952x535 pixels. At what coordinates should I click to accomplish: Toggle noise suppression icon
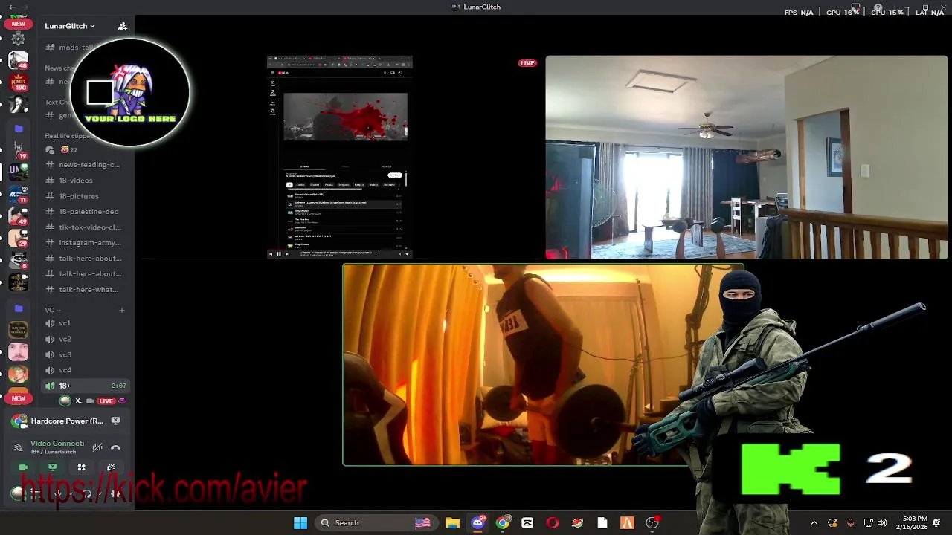click(x=97, y=447)
